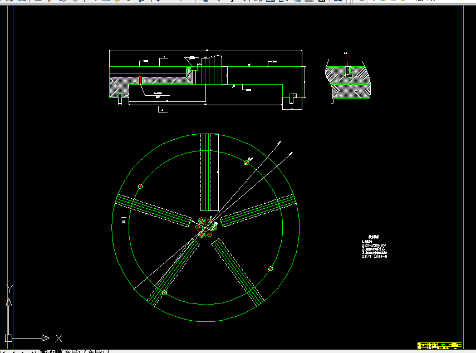476x353 pixels.
Task: Switch to the 布局2 layout tab
Action: click(96, 351)
